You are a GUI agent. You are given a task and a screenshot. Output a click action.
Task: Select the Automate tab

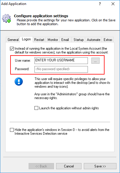pyautogui.click(x=93, y=40)
